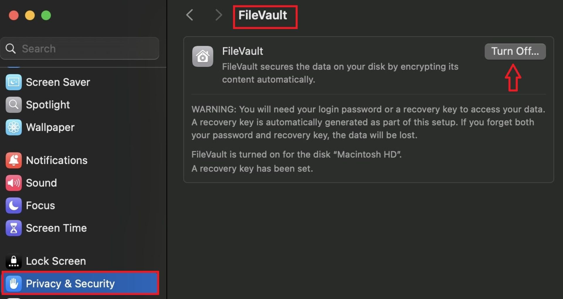Click the green zoom window button

coord(46,15)
